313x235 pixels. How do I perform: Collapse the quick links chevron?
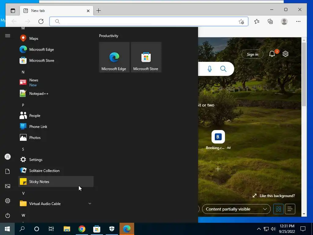tap(229, 121)
